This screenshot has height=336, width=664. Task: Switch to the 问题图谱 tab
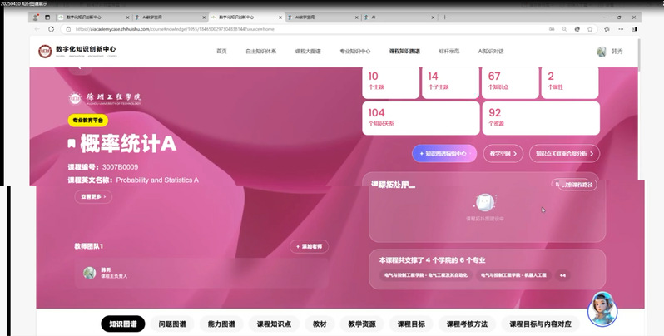[171, 324]
